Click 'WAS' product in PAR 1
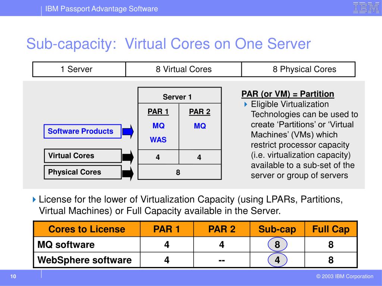This screenshot has width=382, height=286. click(158, 140)
